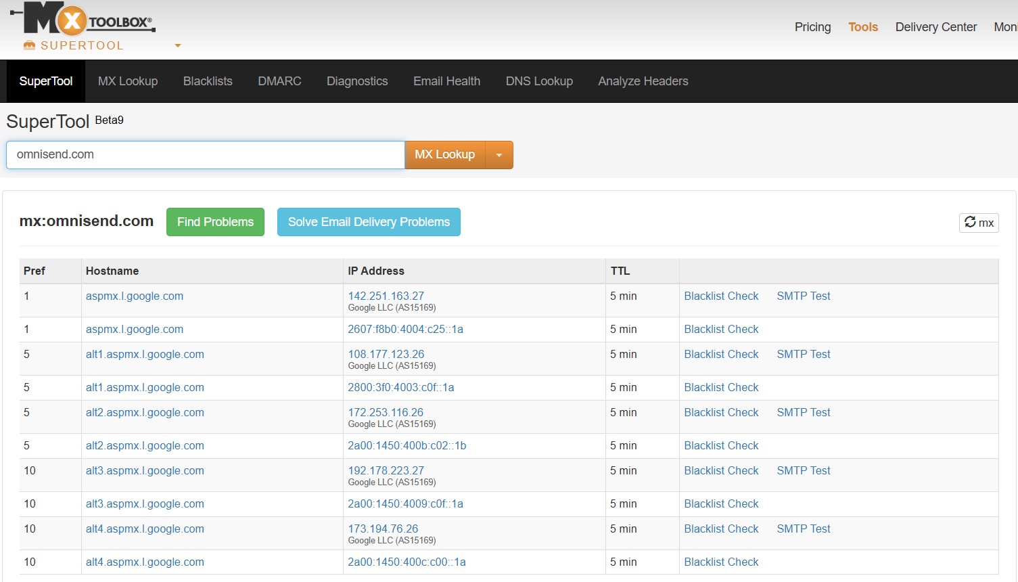Image resolution: width=1018 pixels, height=582 pixels.
Task: Run Blacklist Check for 2a00:1450:400c:c00::1a
Action: [721, 562]
